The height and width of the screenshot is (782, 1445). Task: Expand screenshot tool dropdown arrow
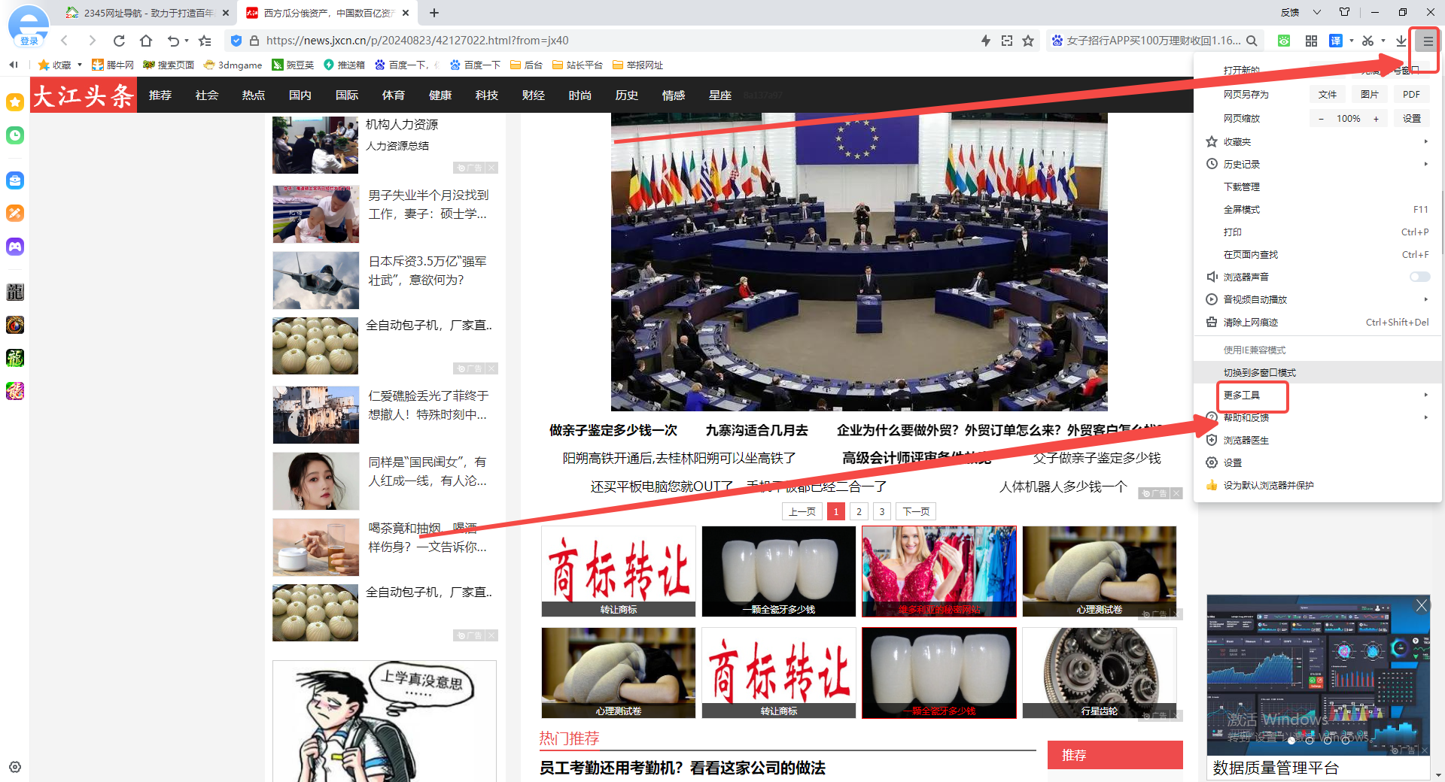pyautogui.click(x=1383, y=41)
